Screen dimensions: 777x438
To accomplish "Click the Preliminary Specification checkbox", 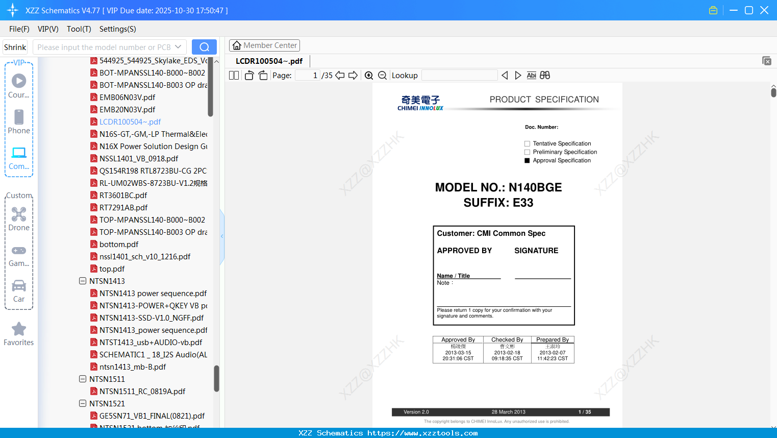I will (x=527, y=152).
